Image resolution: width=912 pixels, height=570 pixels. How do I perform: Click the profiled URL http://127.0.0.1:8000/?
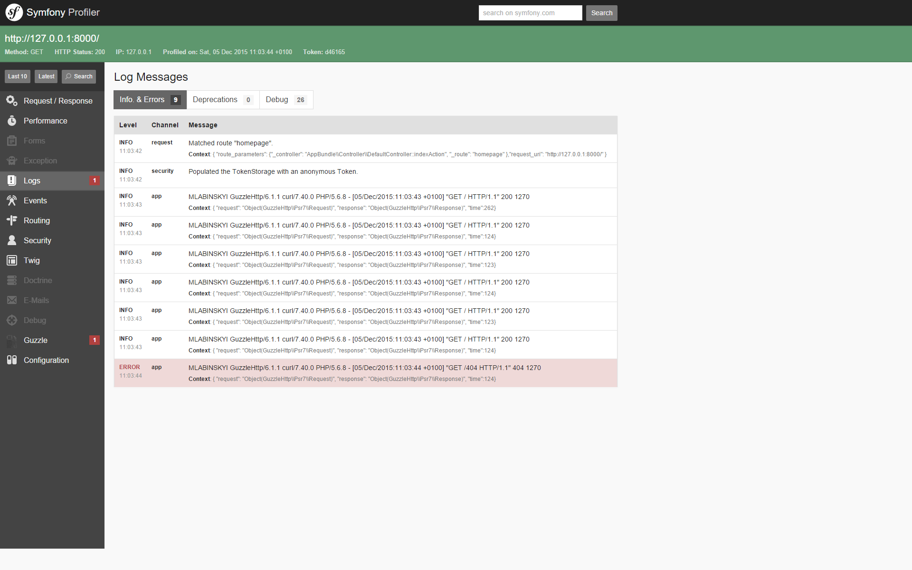tap(52, 38)
